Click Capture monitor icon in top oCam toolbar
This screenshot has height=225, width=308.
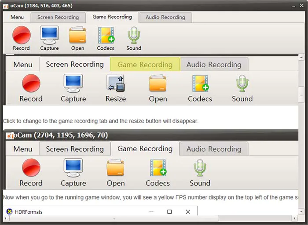click(x=49, y=35)
